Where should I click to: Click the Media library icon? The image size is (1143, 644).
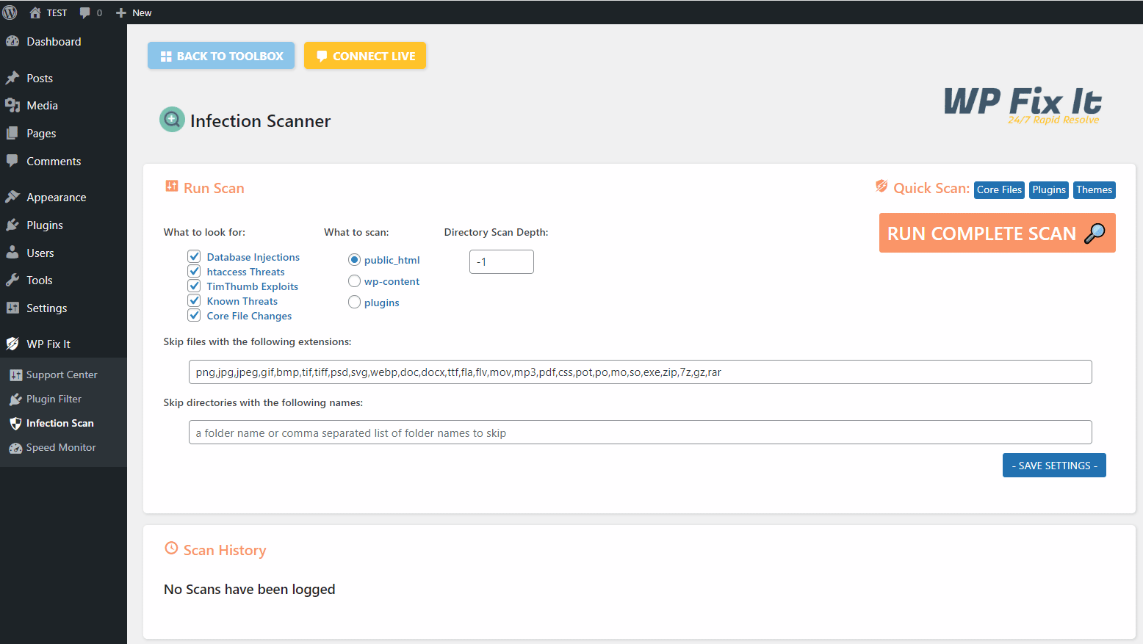coord(12,106)
